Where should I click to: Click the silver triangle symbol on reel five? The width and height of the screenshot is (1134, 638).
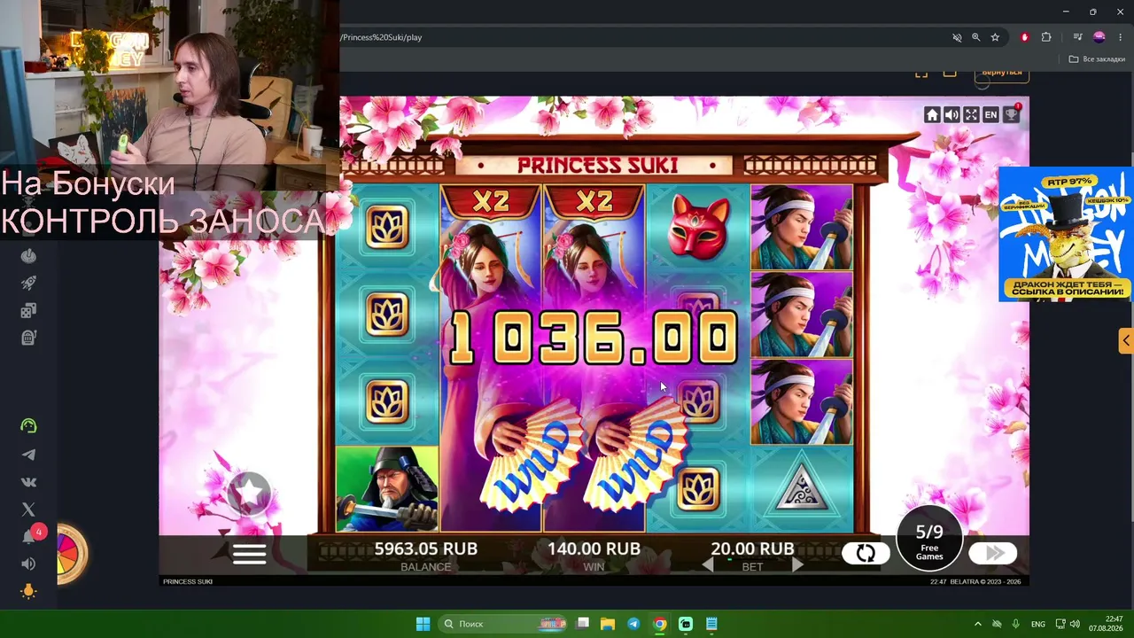[x=802, y=487]
